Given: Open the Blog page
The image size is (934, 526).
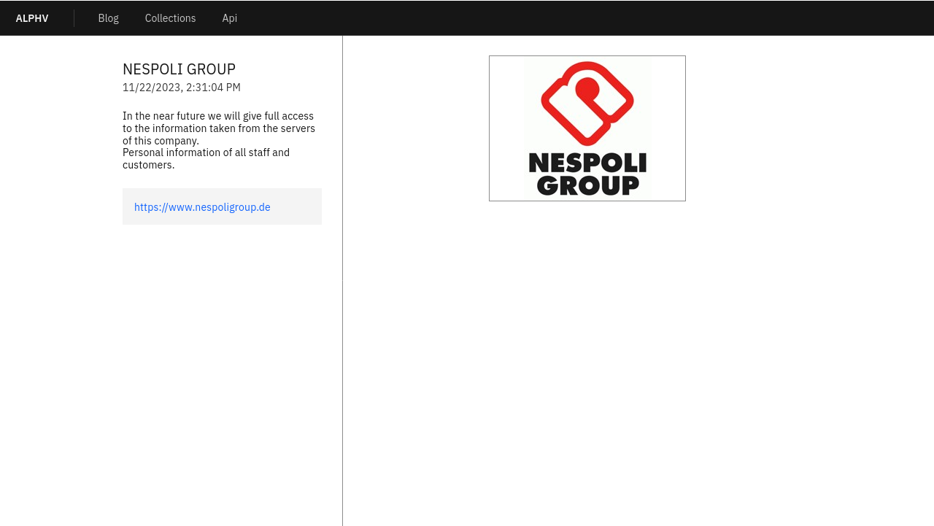Looking at the screenshot, I should [x=108, y=18].
